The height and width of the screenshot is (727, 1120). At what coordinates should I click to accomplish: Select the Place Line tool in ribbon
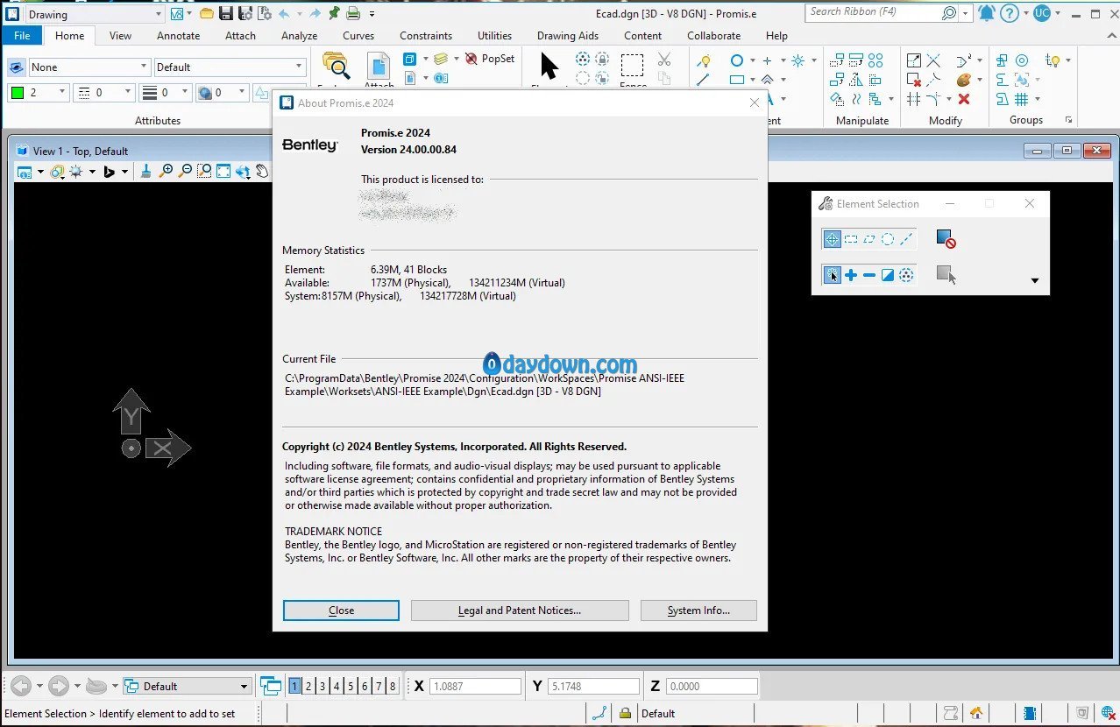click(x=703, y=80)
